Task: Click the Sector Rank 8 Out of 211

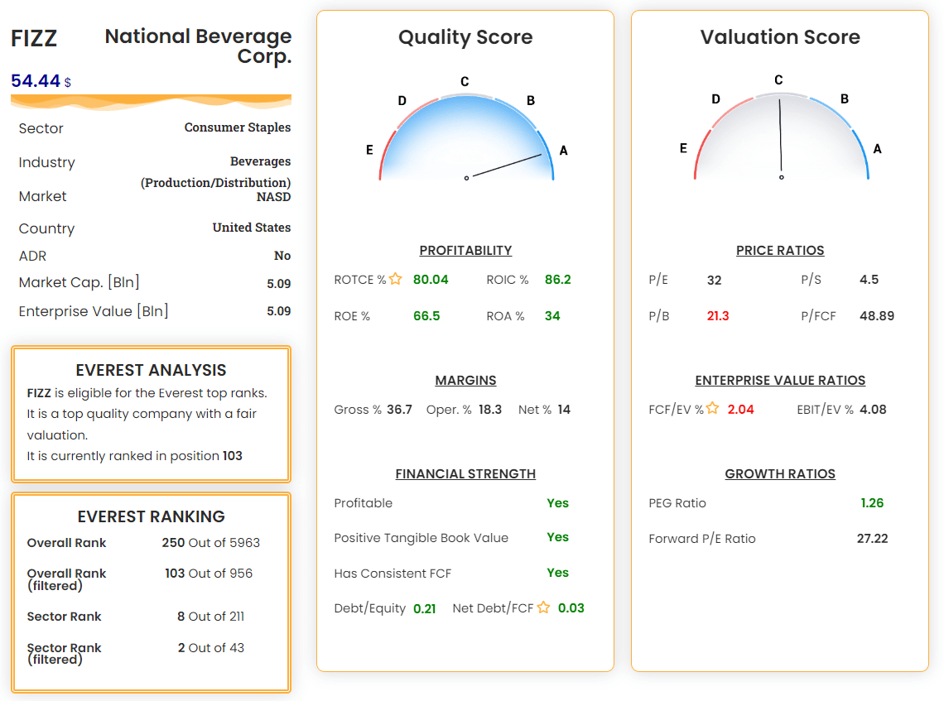Action: (210, 616)
